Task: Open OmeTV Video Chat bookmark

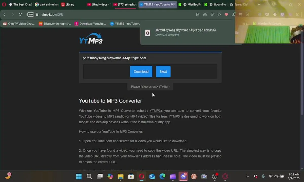Action: 19,24
